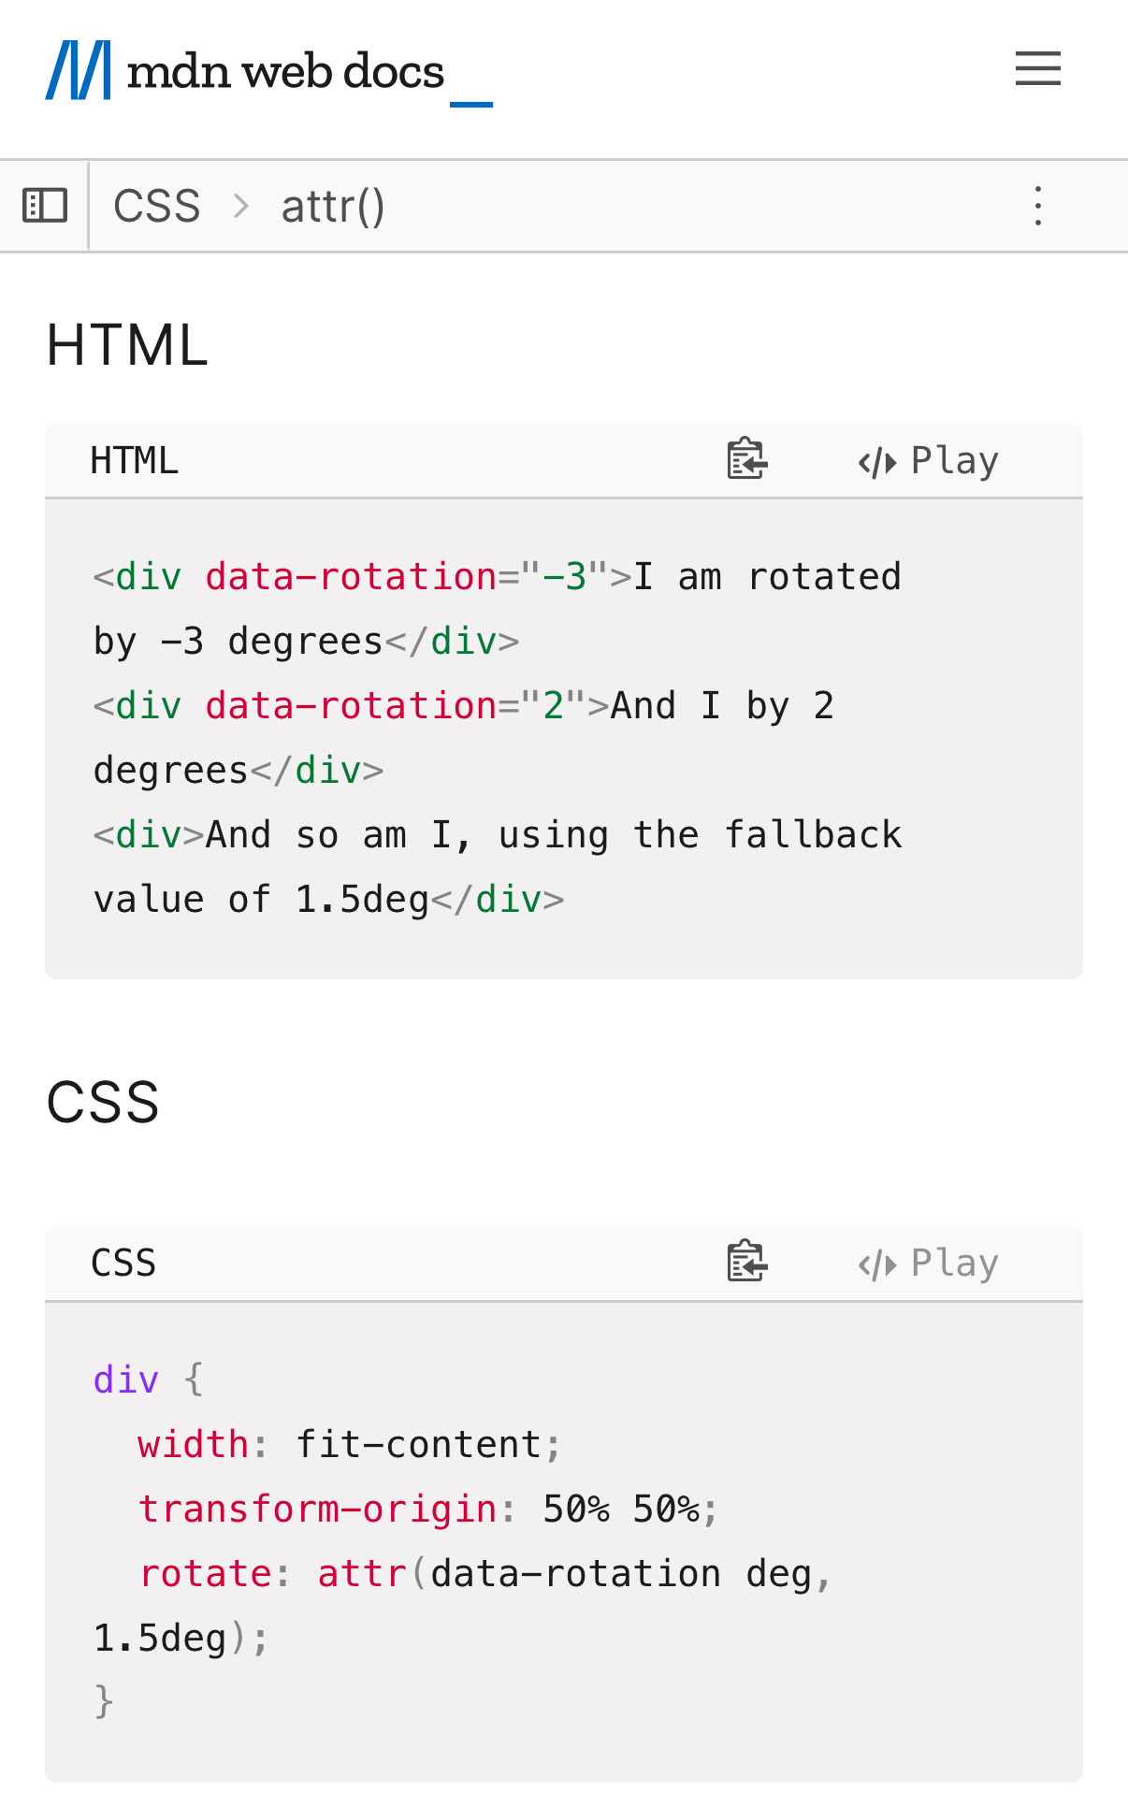Image resolution: width=1128 pixels, height=1820 pixels.
Task: Click the rotate property in CSS code
Action: (206, 1574)
